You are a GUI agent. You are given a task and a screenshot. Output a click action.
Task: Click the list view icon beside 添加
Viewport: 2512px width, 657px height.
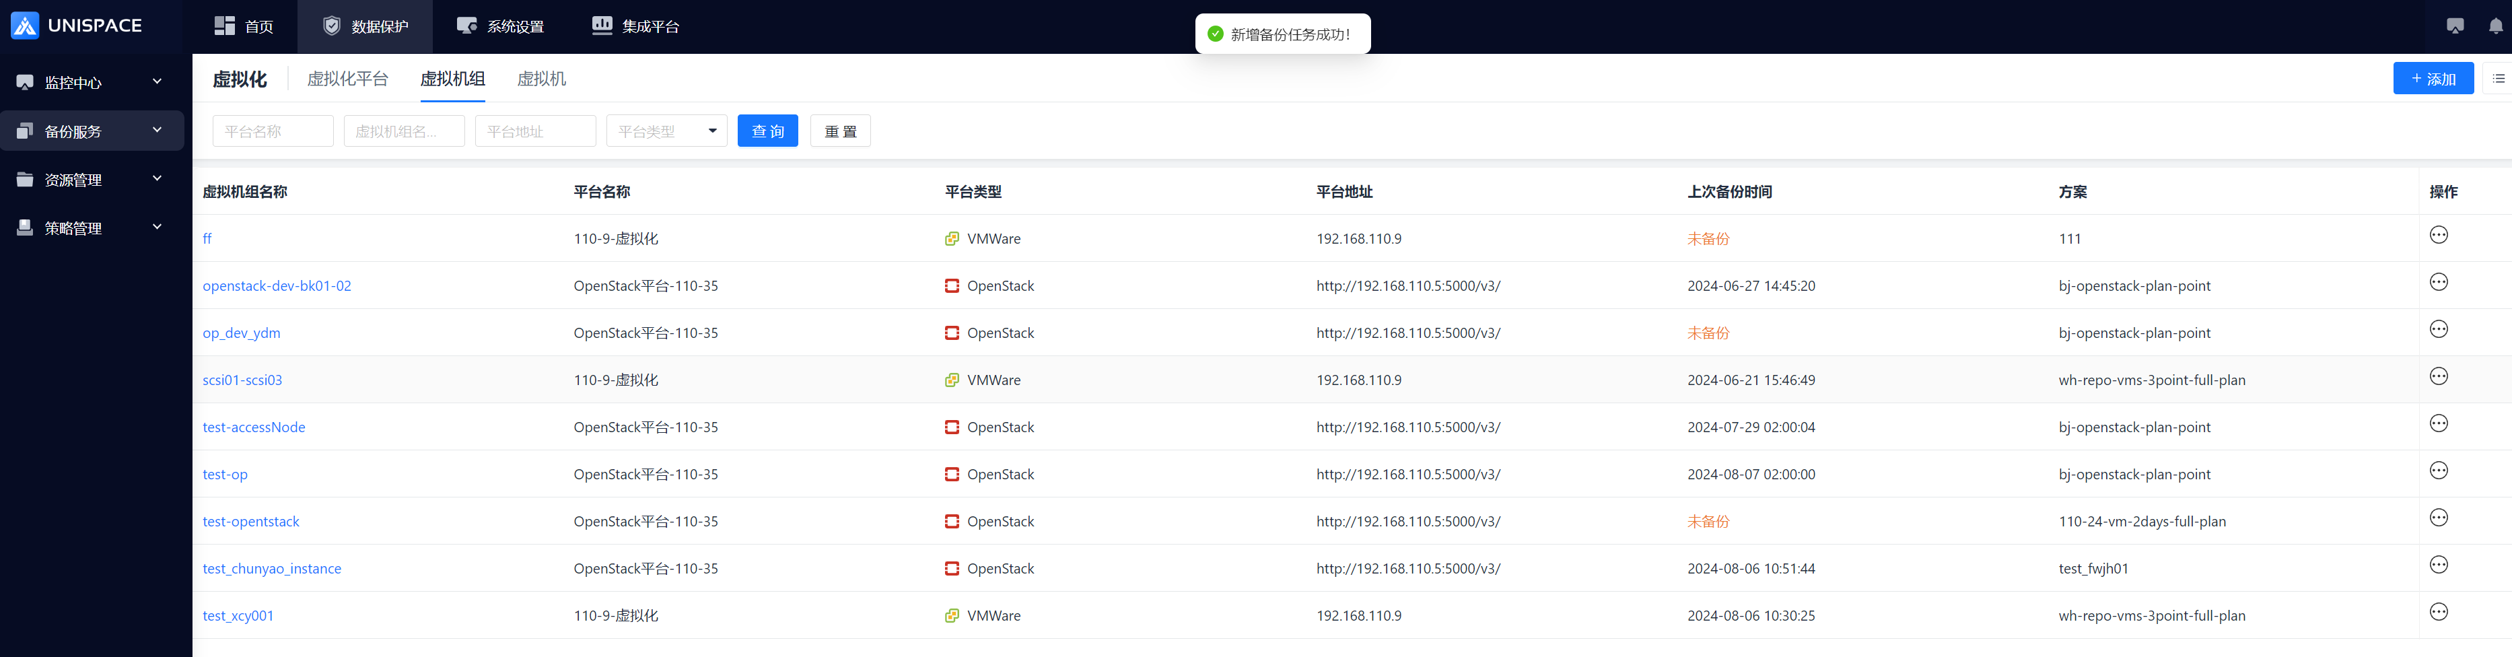[2499, 79]
